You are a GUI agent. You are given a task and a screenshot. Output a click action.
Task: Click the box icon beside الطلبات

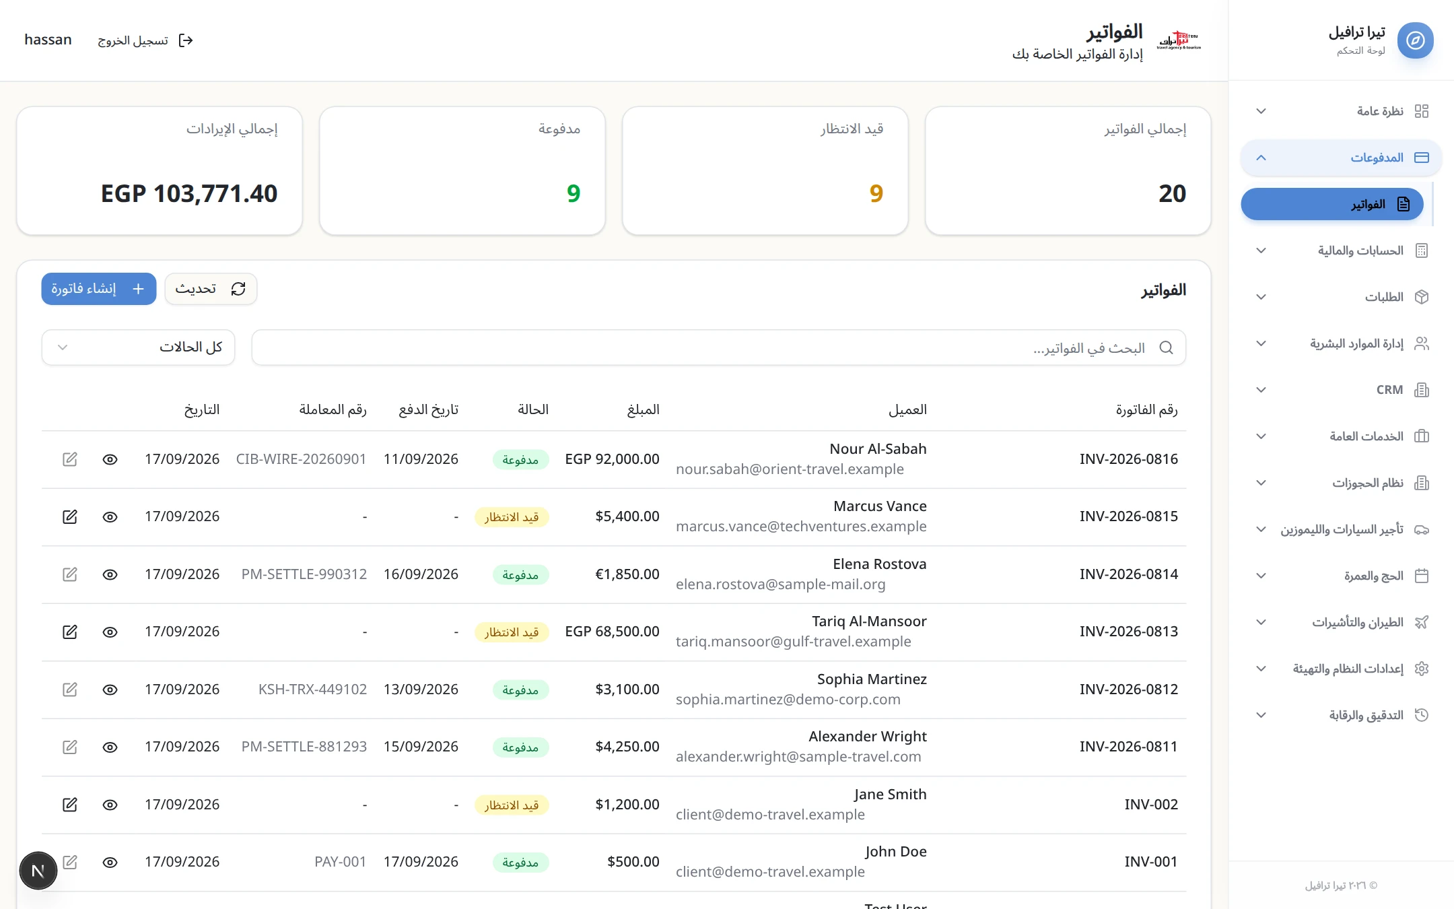tap(1422, 297)
